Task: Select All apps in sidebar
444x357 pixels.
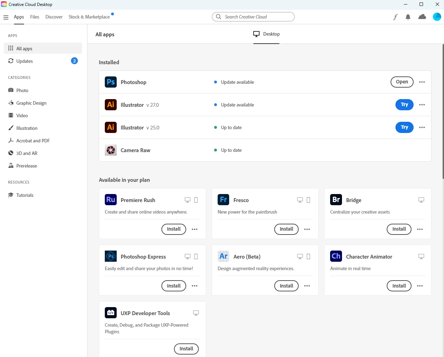Action: pos(43,49)
